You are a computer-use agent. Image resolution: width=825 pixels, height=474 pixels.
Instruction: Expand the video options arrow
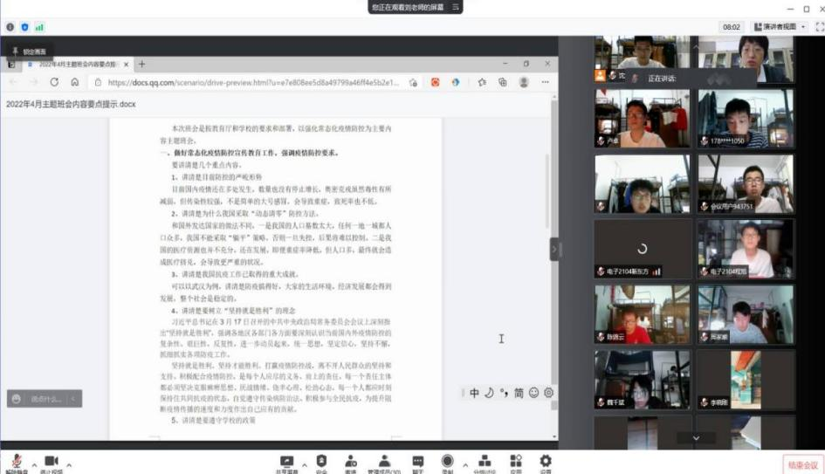69,463
